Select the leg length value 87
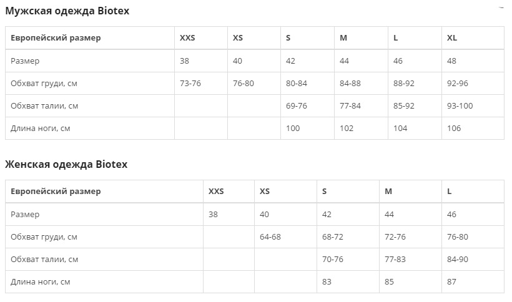This screenshot has width=512, height=302. pos(452,282)
